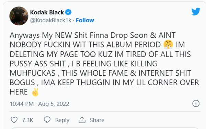
Task: Click the angry face emoji in tweet
Action: (168, 44)
